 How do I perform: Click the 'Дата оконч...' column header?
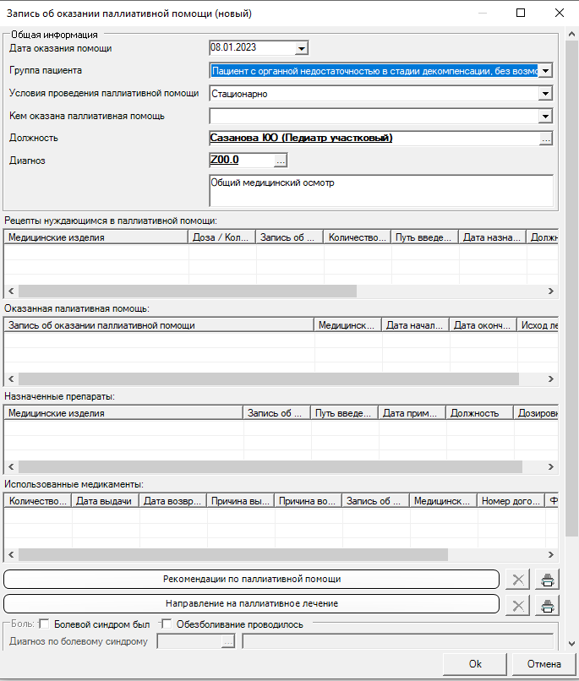(483, 325)
